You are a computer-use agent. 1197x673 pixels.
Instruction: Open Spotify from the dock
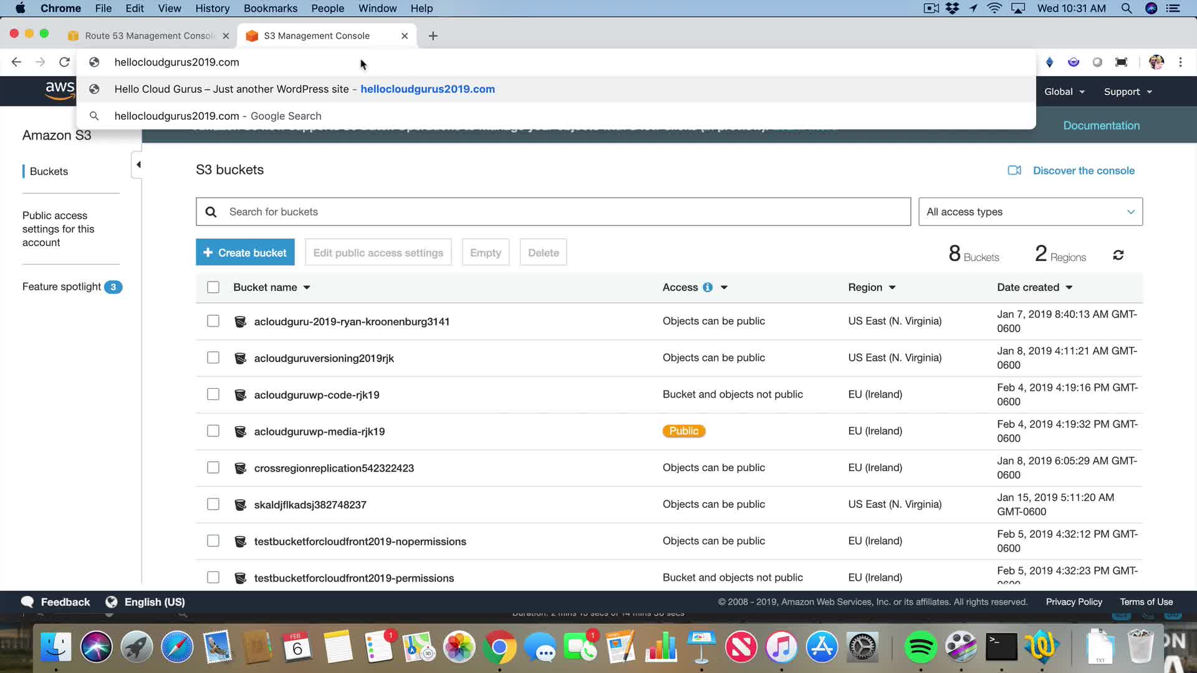click(x=920, y=647)
